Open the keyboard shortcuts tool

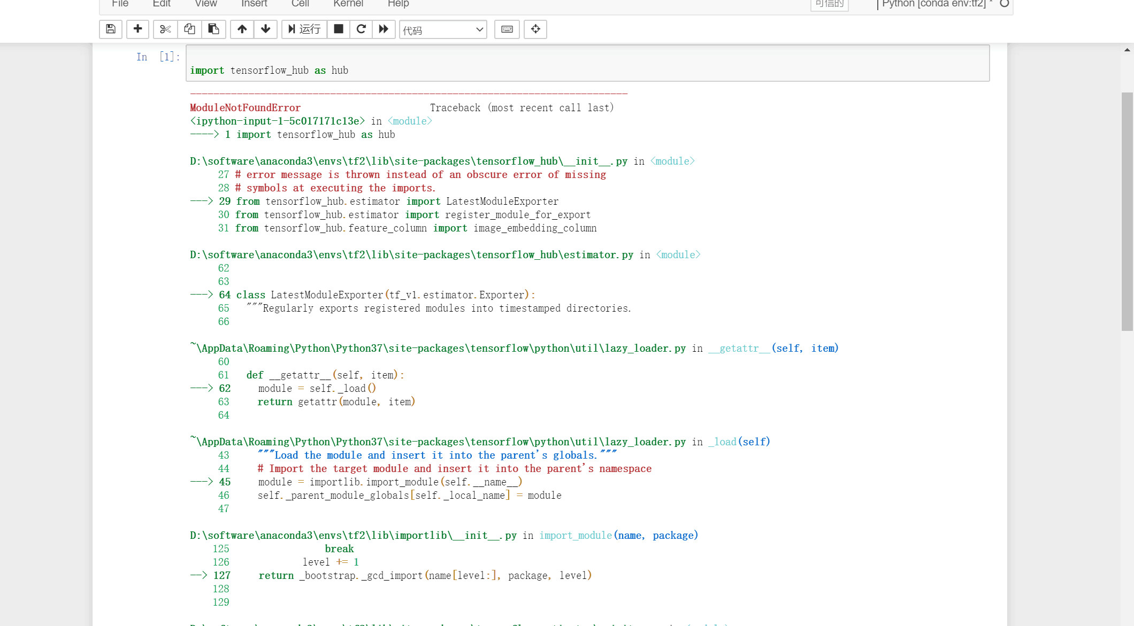507,29
